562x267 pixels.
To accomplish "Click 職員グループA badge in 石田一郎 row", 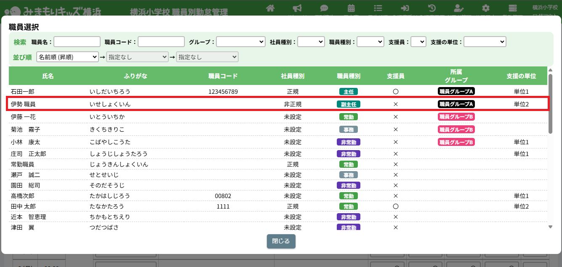I will tap(456, 91).
